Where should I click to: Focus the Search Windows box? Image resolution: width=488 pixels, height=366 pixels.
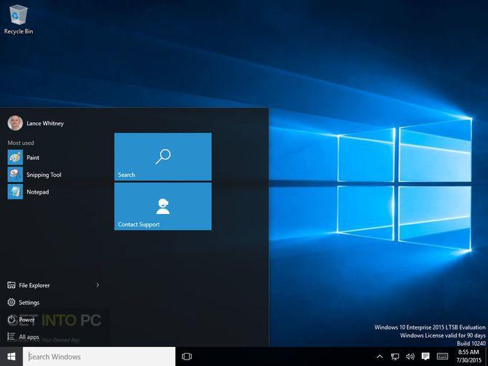99,357
